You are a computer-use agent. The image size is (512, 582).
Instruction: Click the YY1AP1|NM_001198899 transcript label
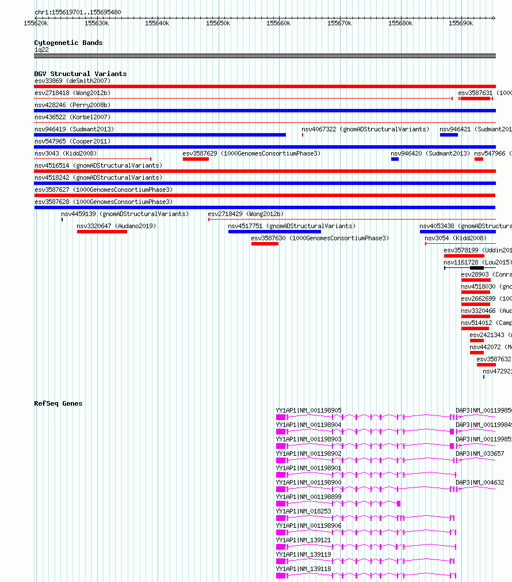[308, 497]
